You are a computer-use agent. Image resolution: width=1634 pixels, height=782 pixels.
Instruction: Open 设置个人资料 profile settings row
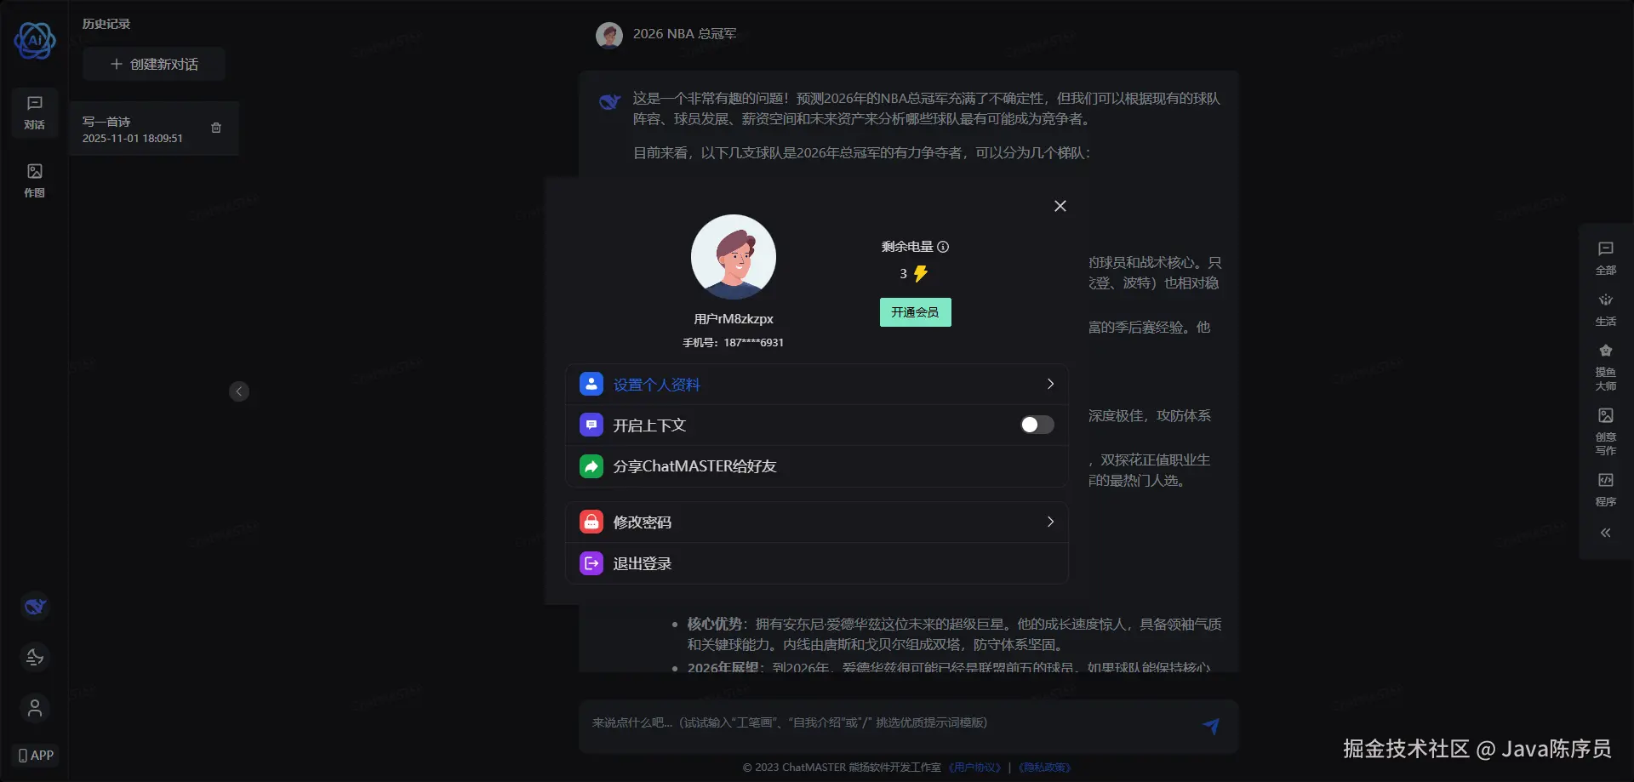click(x=817, y=385)
